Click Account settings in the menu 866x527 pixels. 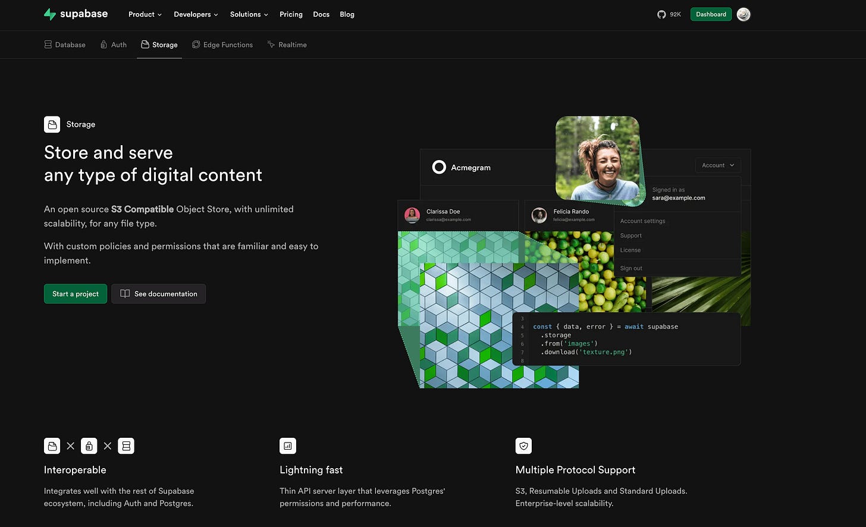643,221
